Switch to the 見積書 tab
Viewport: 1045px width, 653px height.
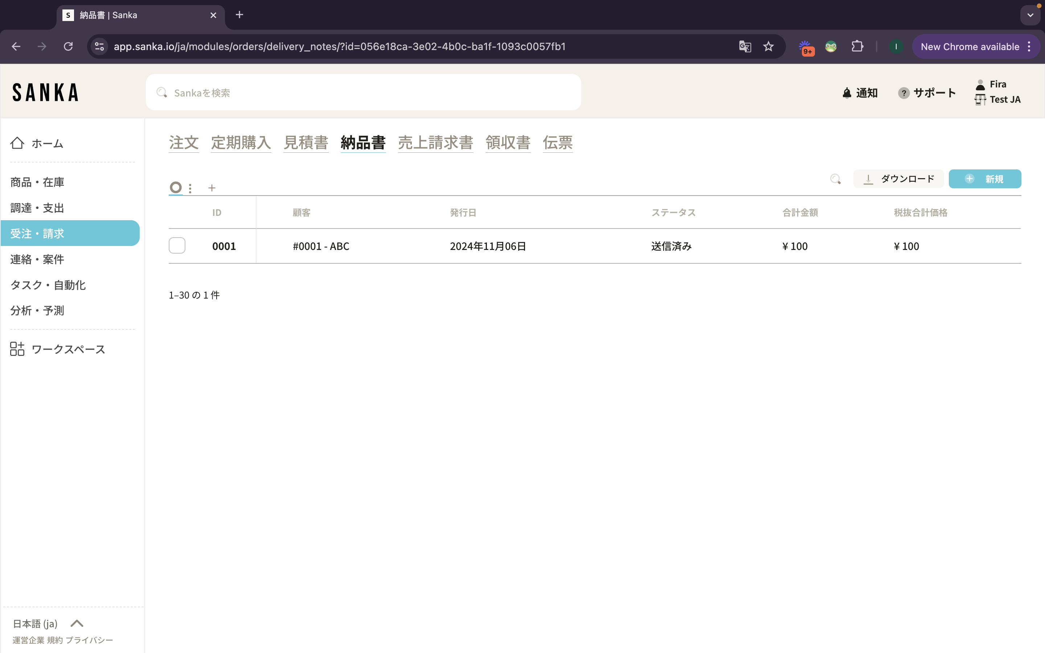(306, 143)
